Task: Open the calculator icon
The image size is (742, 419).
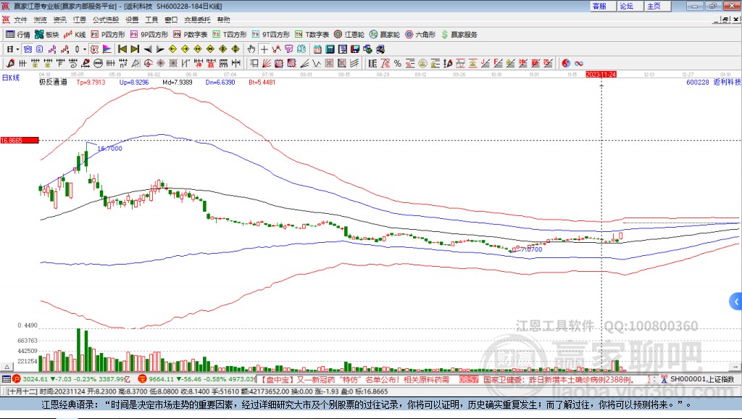Action: [x=330, y=49]
